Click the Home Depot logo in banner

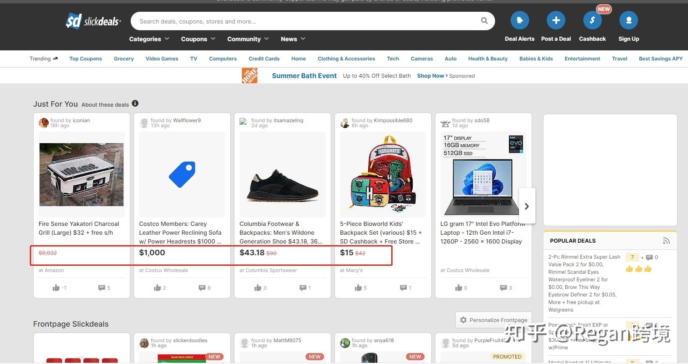click(250, 76)
